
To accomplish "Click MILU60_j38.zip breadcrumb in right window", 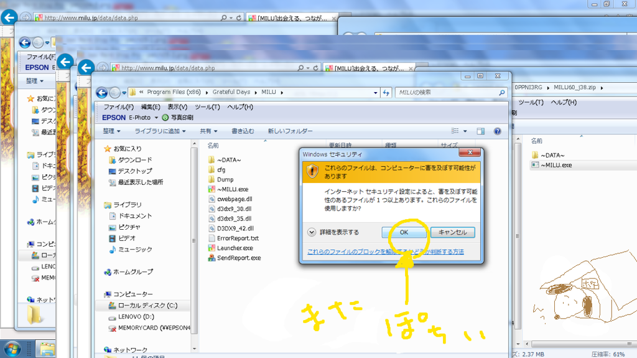I will (574, 87).
